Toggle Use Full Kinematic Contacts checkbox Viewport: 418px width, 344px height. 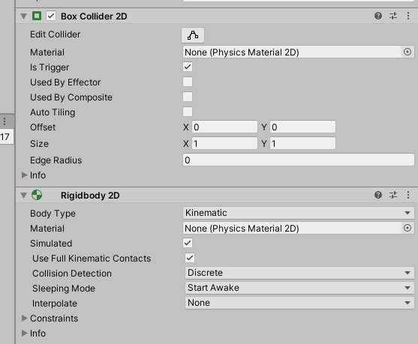point(190,258)
